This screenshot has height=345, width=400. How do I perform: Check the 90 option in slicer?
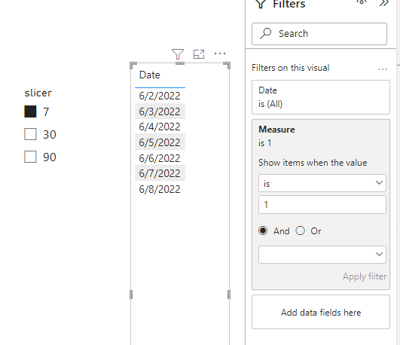coord(30,157)
